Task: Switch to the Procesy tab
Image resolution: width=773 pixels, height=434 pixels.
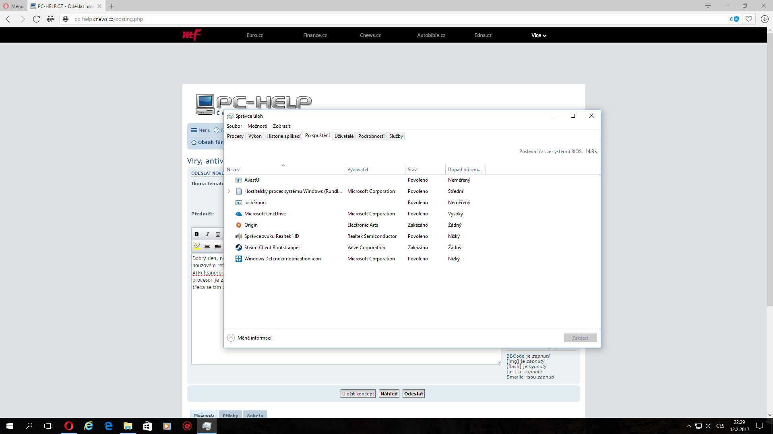Action: 235,136
